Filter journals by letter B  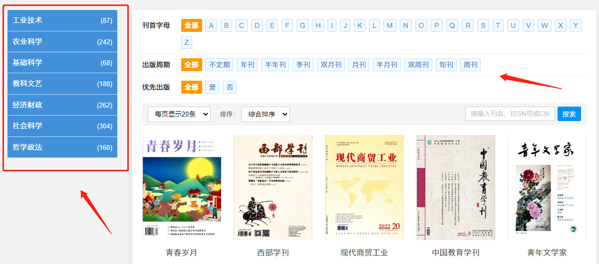point(227,25)
